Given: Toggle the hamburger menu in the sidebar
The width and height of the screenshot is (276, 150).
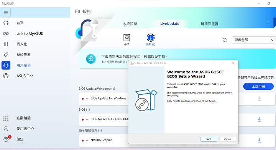Looking at the screenshot, I should click(x=6, y=12).
